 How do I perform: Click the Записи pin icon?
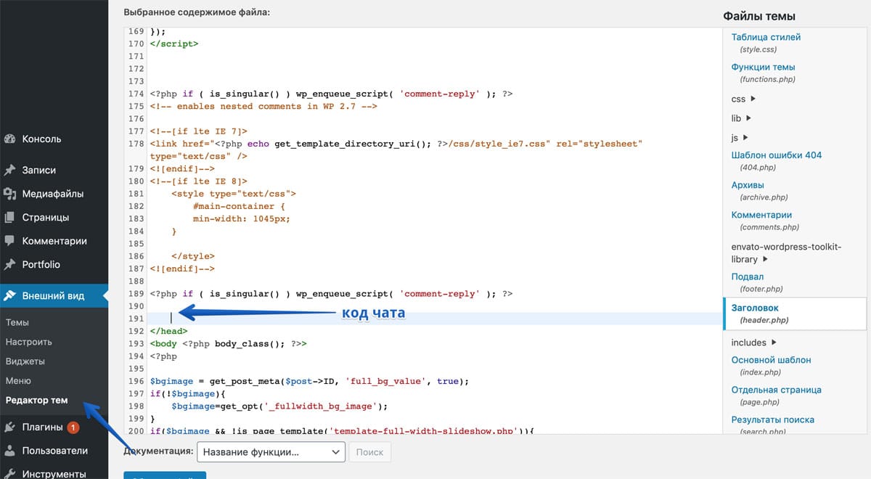(x=10, y=170)
